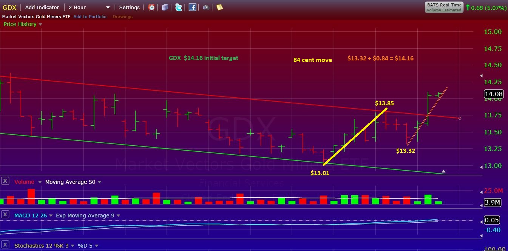
Task: Click the GDX ticker symbol field
Action: tap(9, 7)
